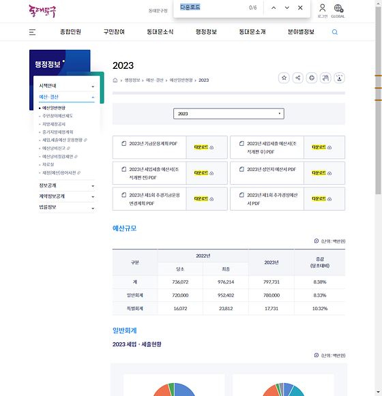Image resolution: width=382 pixels, height=396 pixels.
Task: Open 지방재정공시 sidebar link
Action: pyautogui.click(x=54, y=124)
